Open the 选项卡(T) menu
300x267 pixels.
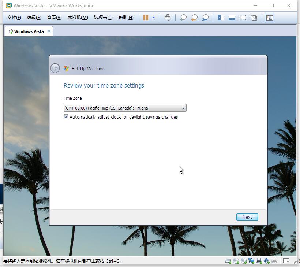pos(103,18)
